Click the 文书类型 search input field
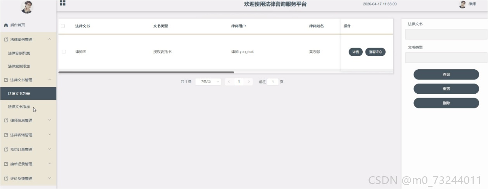This screenshot has height=189, width=488. pos(446,58)
